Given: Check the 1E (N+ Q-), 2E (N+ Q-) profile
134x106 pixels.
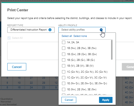Looking at the screenshot, I should point(64,83).
